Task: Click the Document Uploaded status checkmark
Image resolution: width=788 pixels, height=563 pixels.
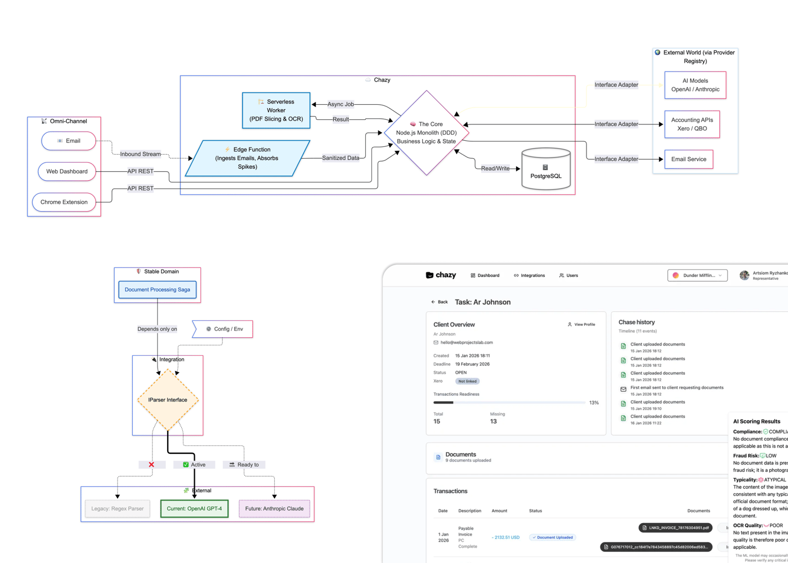Action: pos(534,537)
